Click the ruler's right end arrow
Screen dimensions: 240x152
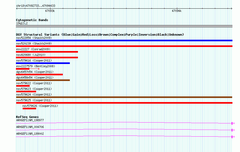pos(232,8)
